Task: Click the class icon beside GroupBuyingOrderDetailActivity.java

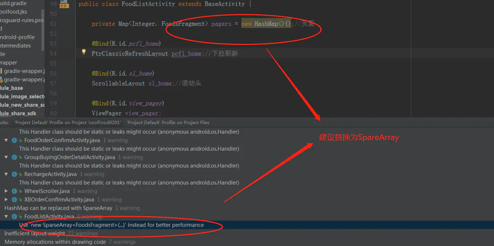Action: (x=14, y=157)
